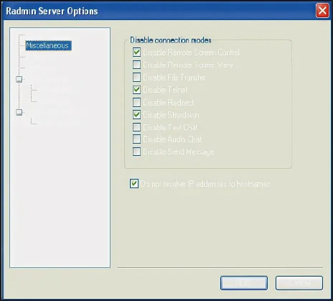This screenshot has height=301, width=333.
Task: Check Disable Remote Screen View
Action: pos(137,65)
